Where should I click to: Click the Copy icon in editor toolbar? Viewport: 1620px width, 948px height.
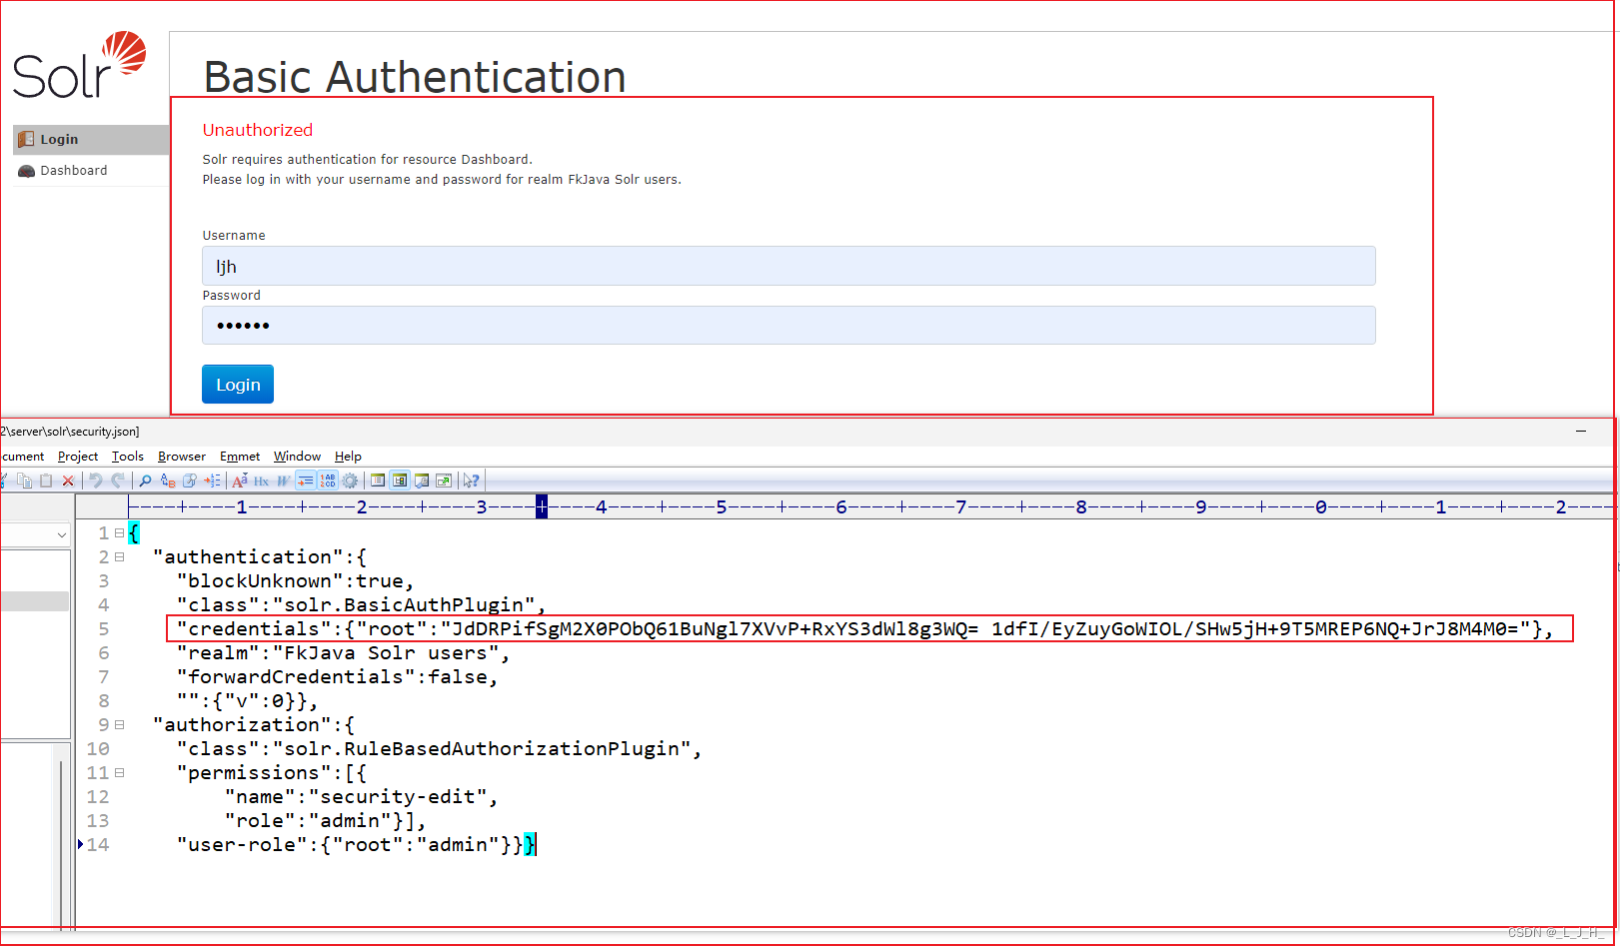pyautogui.click(x=24, y=480)
